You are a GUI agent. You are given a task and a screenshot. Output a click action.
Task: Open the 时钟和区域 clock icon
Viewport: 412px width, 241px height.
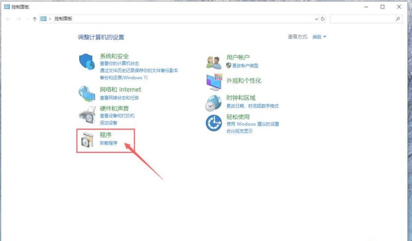tap(213, 103)
